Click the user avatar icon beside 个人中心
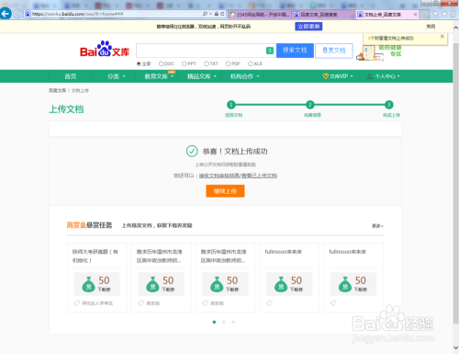This screenshot has width=459, height=354. 369,76
